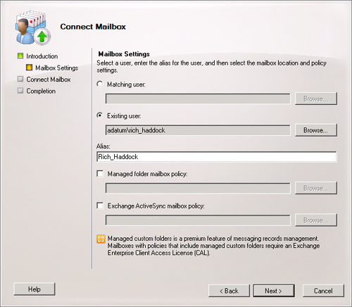
Task: Go to previous page with Back
Action: [229, 291]
